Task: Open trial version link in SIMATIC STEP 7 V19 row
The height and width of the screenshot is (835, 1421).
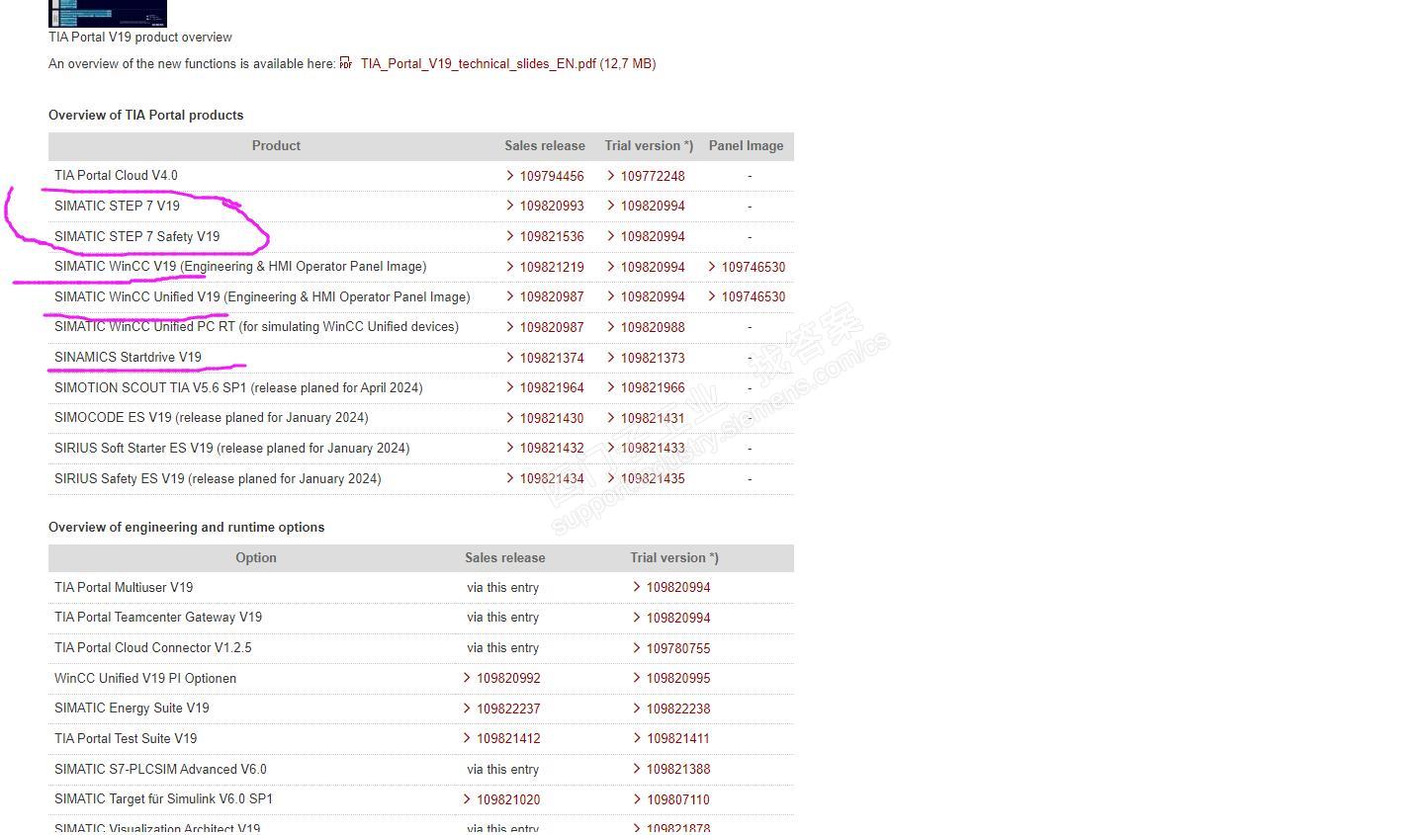Action: pyautogui.click(x=653, y=207)
